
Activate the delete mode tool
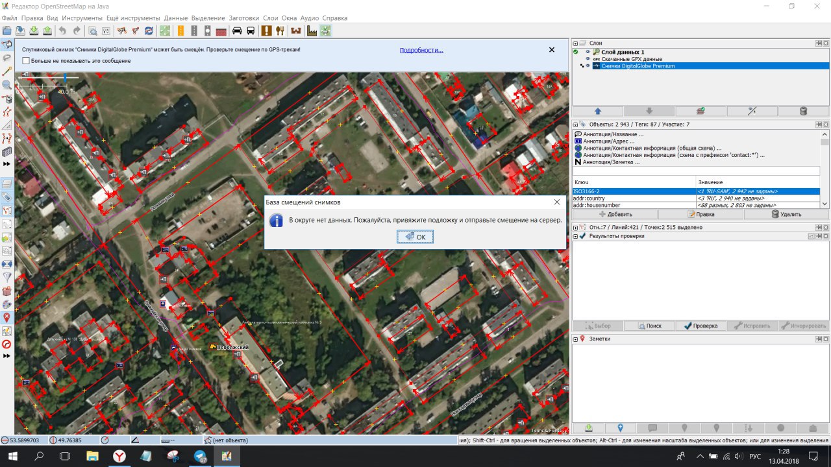pyautogui.click(x=7, y=98)
